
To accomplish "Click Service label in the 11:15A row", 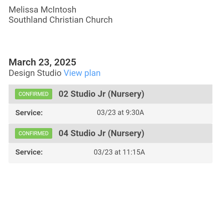I will 29,152.
